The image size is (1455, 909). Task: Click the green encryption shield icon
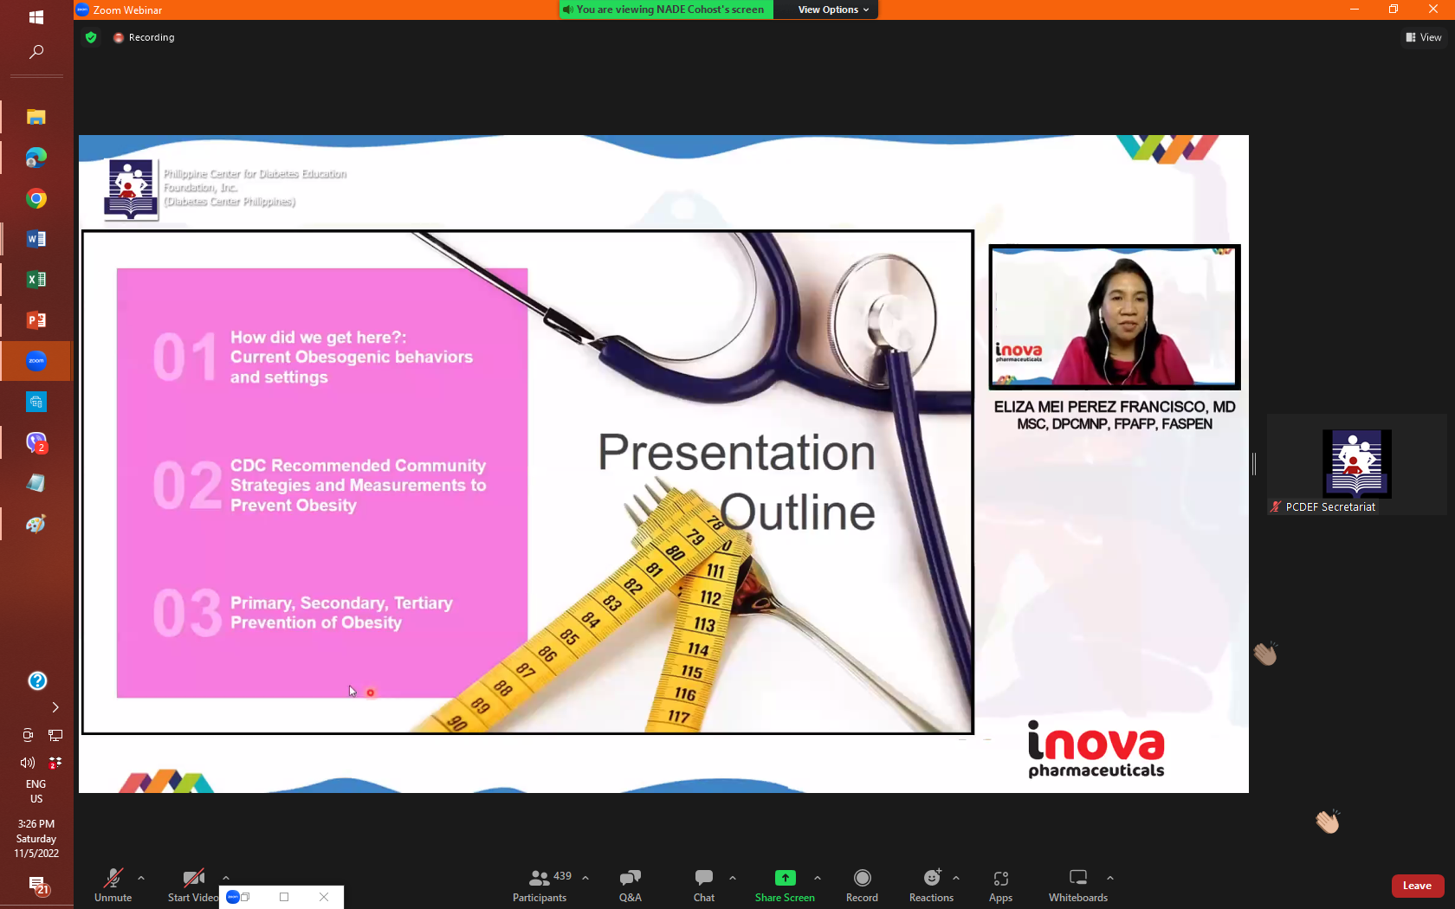coord(91,37)
